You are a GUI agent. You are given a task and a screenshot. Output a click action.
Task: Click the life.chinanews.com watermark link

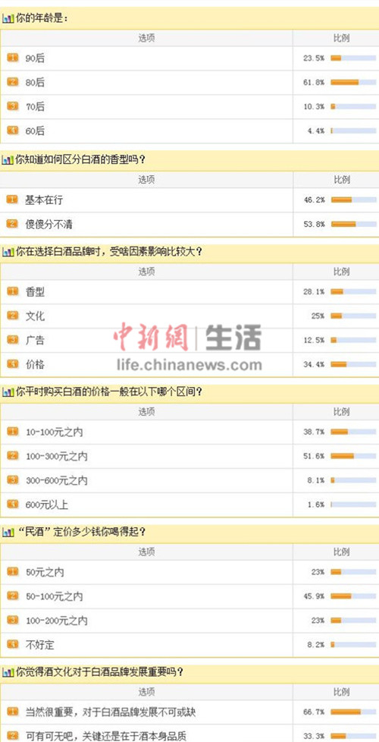[189, 365]
